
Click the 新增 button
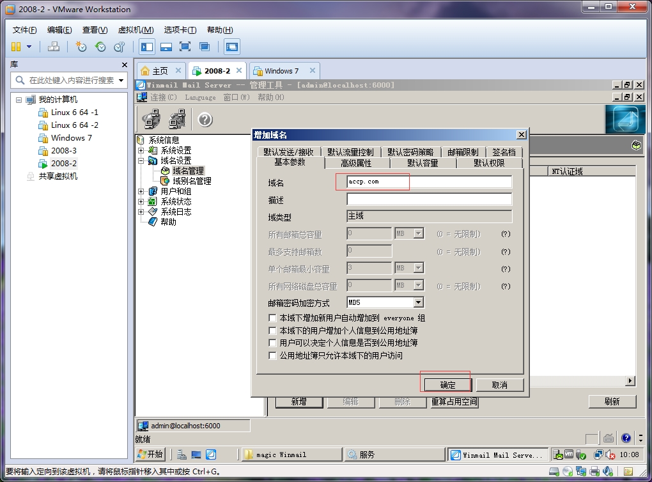pos(299,401)
